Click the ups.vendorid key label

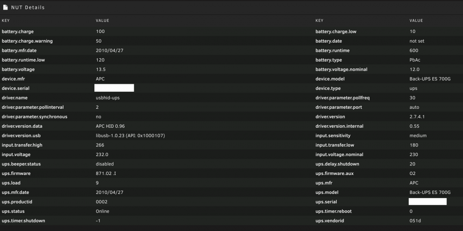click(x=330, y=221)
